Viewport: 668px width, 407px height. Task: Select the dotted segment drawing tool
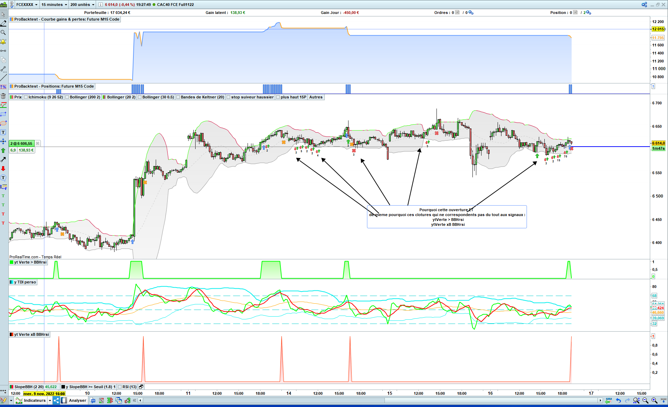(x=3, y=69)
